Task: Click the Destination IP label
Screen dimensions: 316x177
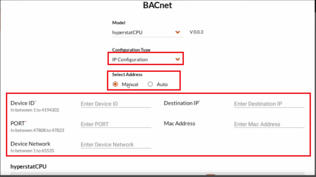Action: (x=181, y=103)
